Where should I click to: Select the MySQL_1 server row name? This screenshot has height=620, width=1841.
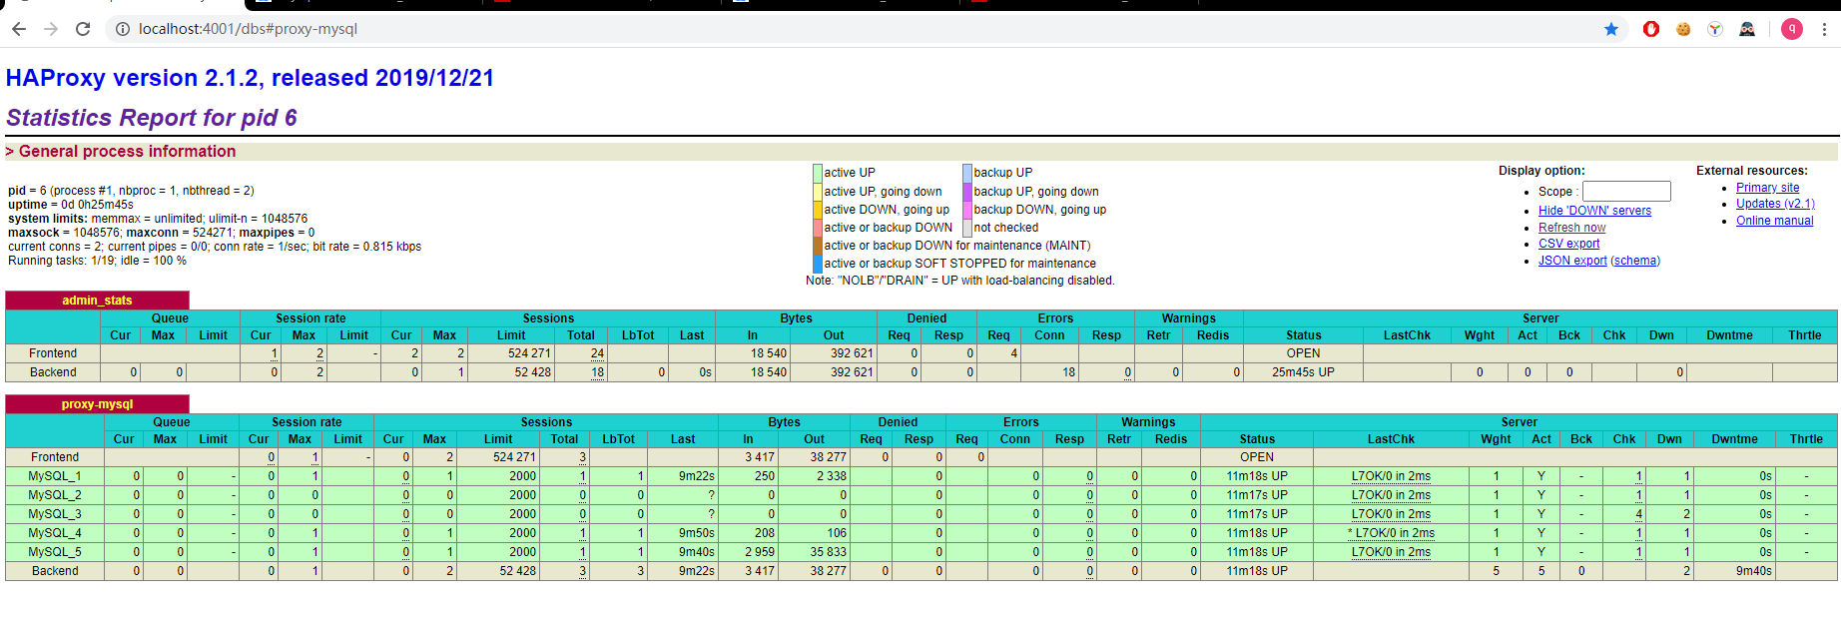click(x=55, y=476)
